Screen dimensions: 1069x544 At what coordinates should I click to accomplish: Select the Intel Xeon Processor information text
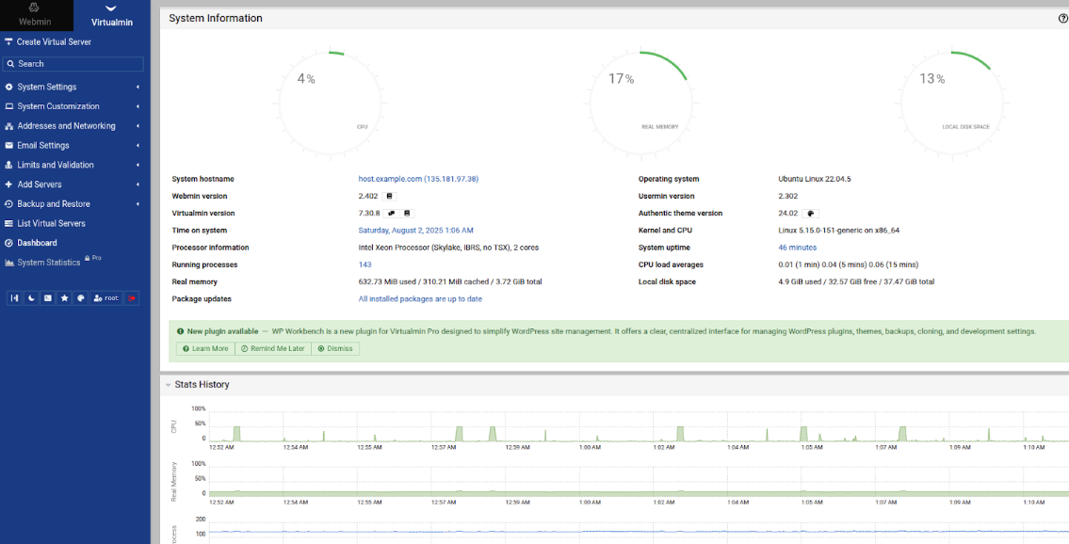point(448,248)
